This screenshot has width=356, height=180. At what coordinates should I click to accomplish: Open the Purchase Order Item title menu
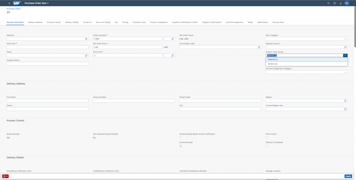point(37,3)
